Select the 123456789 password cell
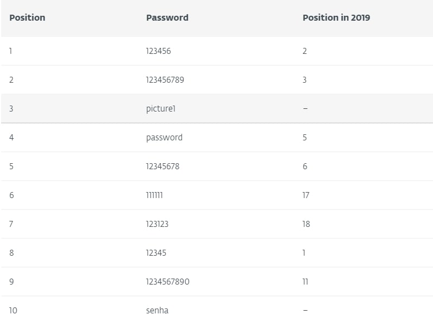The image size is (433, 321). point(165,80)
